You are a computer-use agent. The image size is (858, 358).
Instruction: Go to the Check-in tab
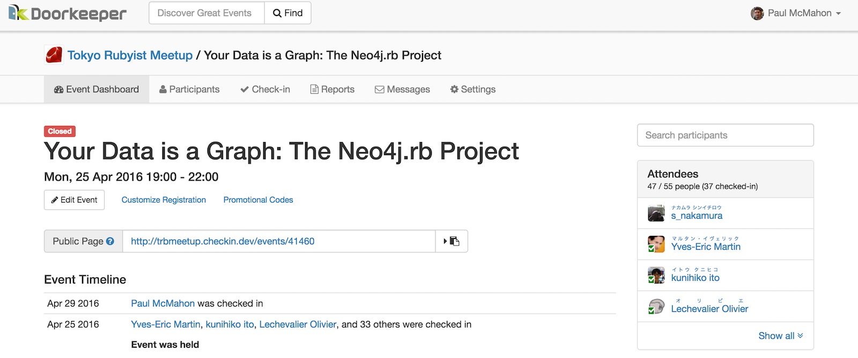[265, 89]
